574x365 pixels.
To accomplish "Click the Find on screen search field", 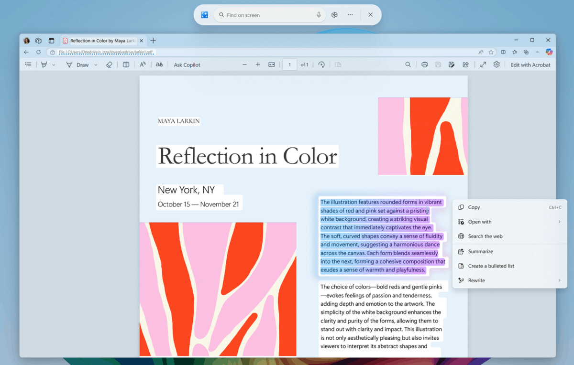I will coord(269,15).
